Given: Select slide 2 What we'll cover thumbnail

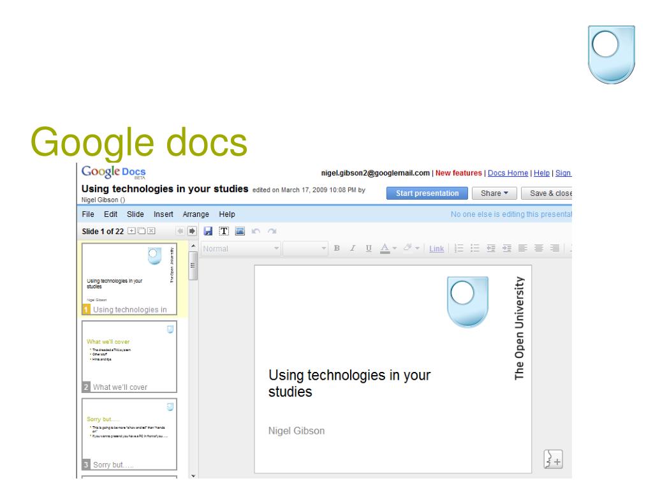Looking at the screenshot, I should [x=129, y=357].
